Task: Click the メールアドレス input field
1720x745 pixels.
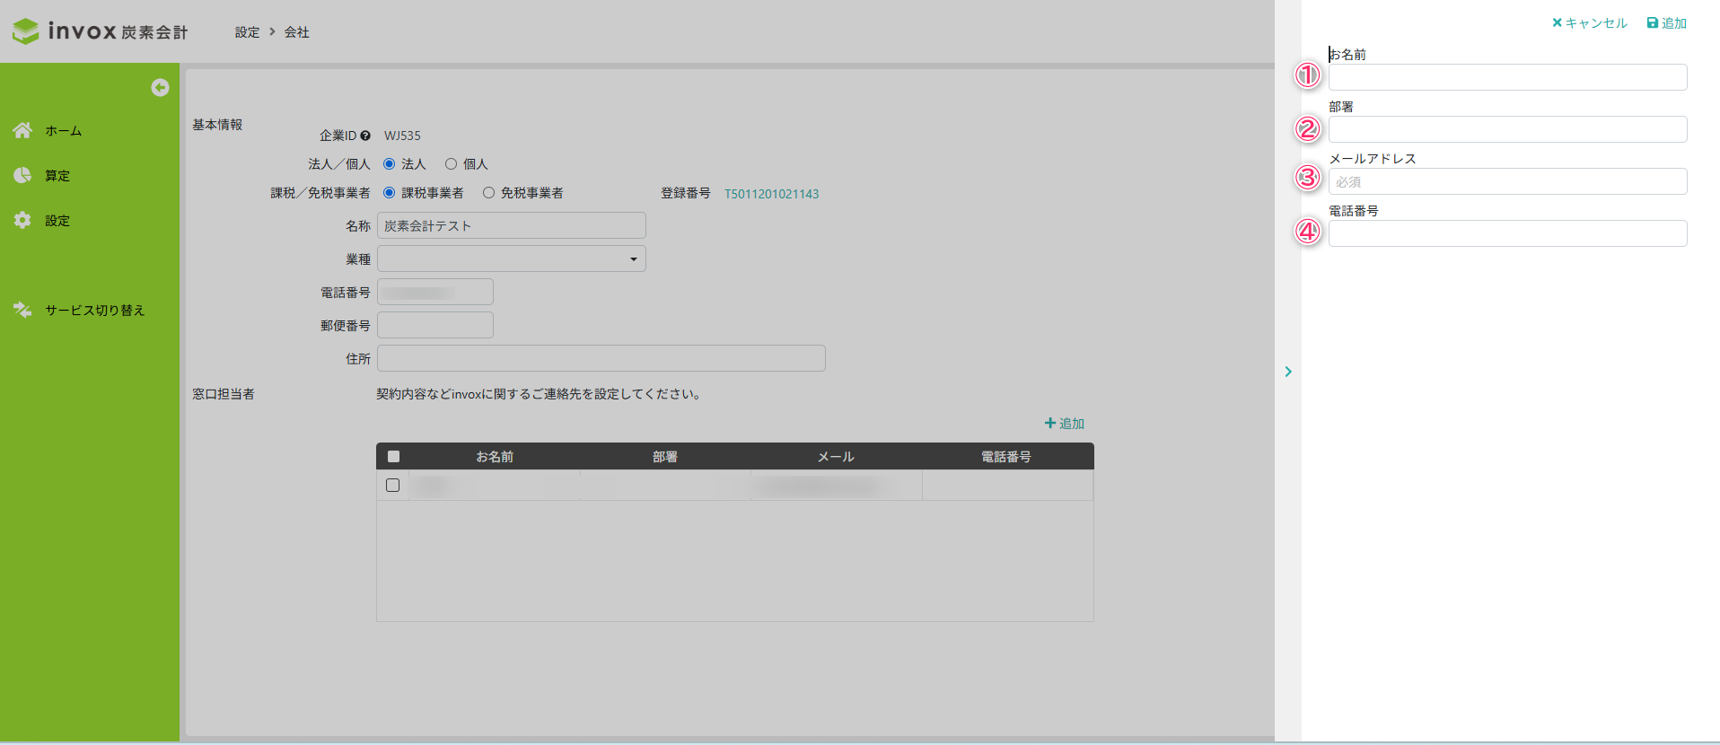Action: click(1507, 181)
